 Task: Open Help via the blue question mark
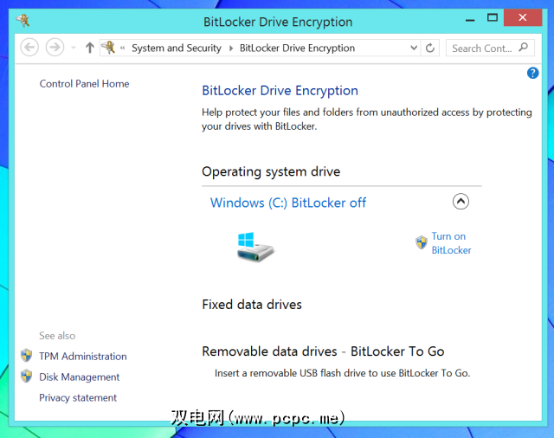click(x=532, y=73)
